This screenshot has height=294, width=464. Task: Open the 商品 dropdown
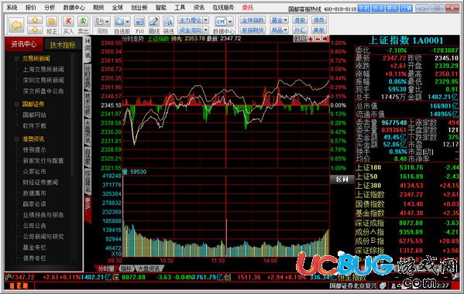279,29
